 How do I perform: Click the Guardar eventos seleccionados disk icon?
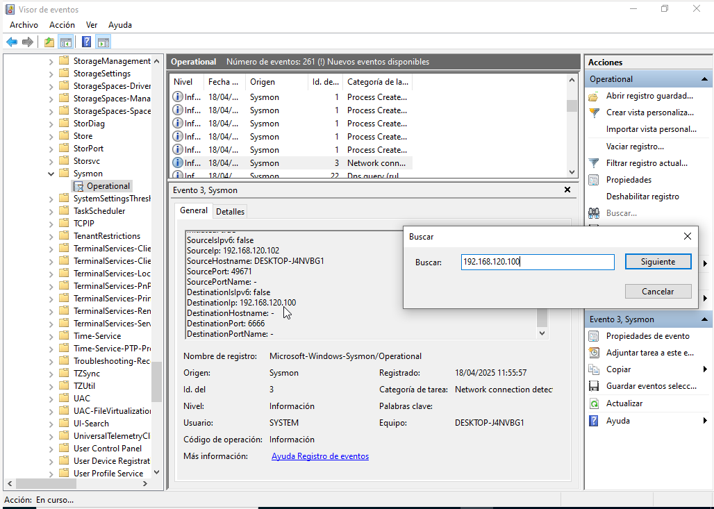[593, 386]
